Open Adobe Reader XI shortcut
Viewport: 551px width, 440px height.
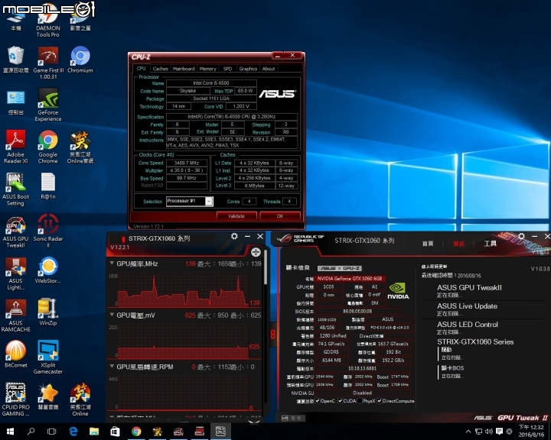click(x=15, y=147)
